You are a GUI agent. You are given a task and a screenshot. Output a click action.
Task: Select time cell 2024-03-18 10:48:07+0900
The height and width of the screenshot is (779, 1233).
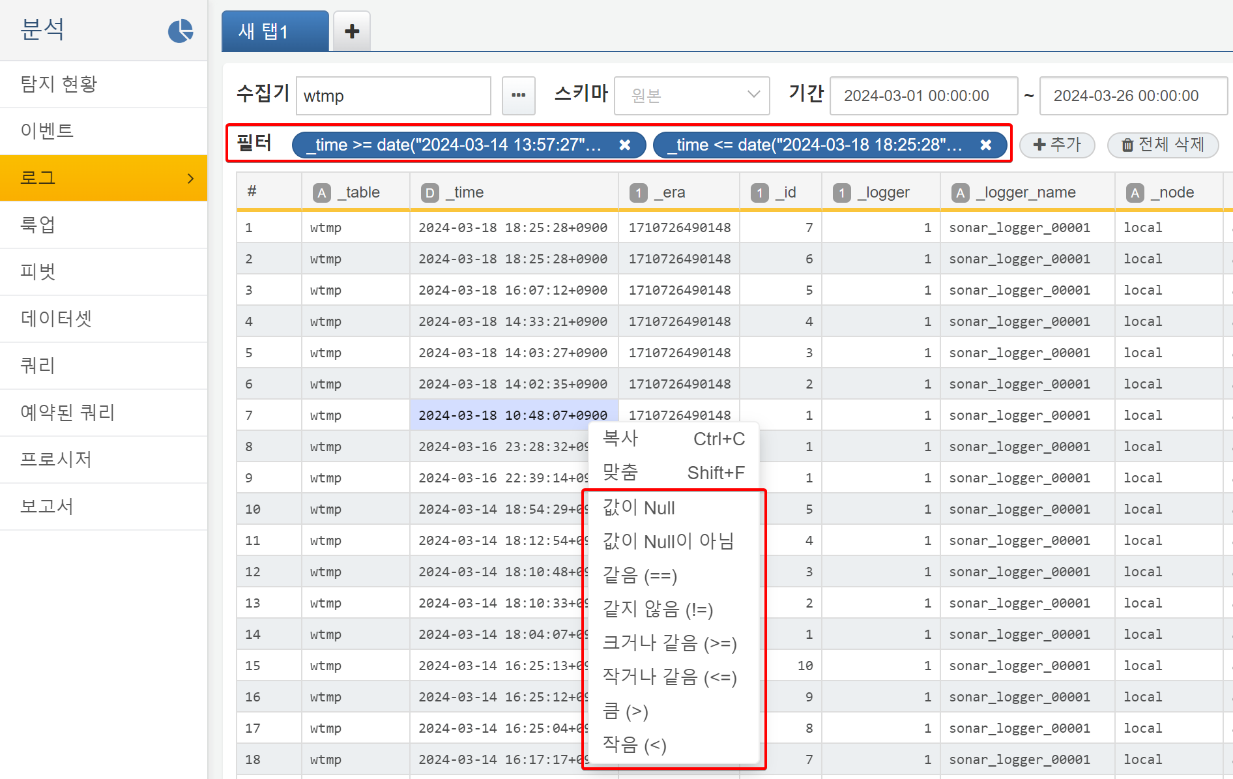pos(514,415)
